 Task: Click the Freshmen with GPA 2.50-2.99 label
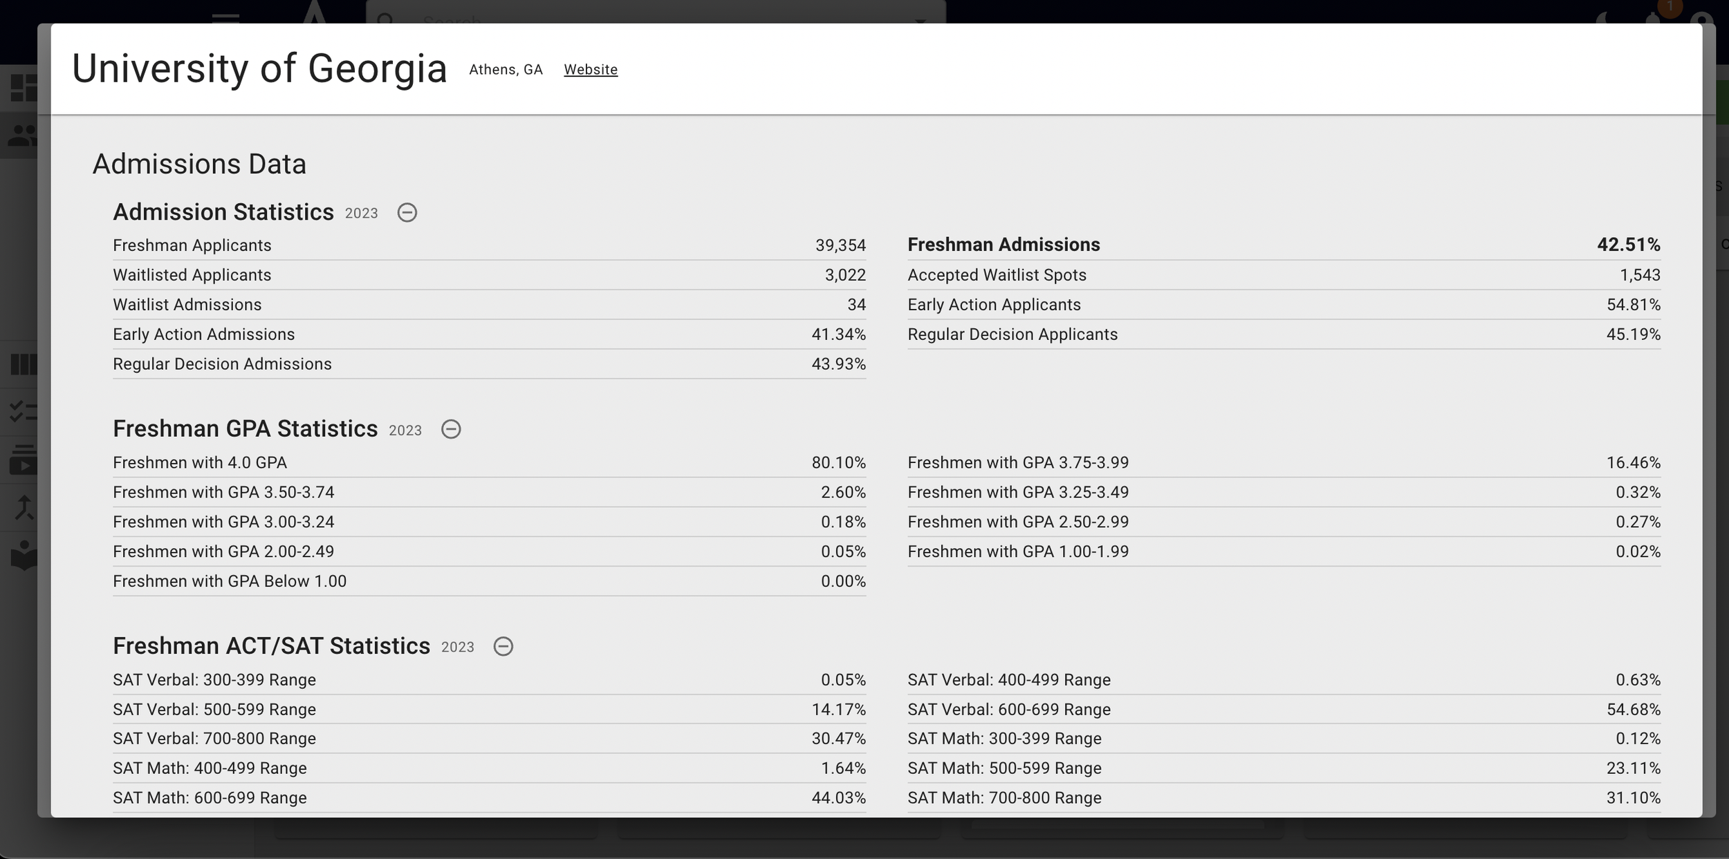click(x=1018, y=522)
